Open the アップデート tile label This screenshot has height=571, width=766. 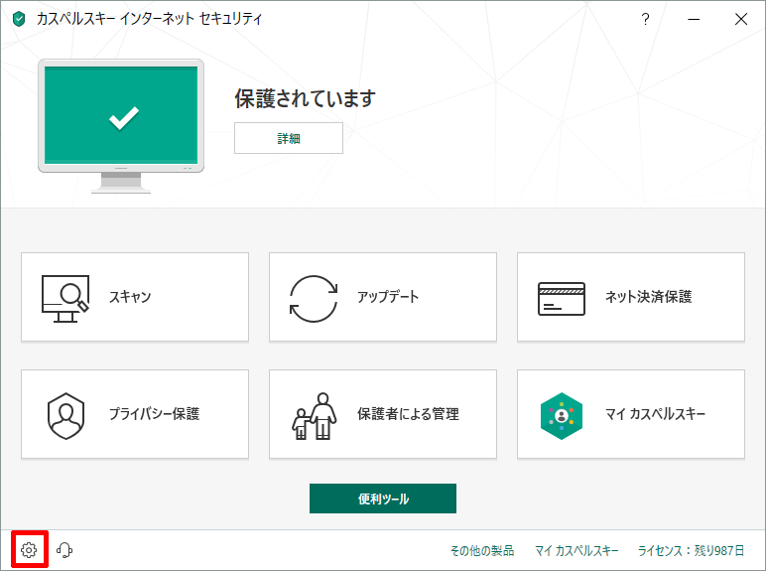[388, 297]
